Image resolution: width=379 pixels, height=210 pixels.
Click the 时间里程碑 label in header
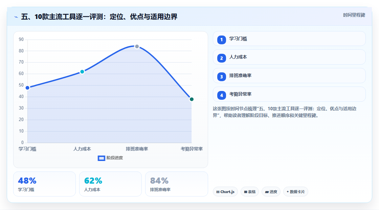click(354, 15)
